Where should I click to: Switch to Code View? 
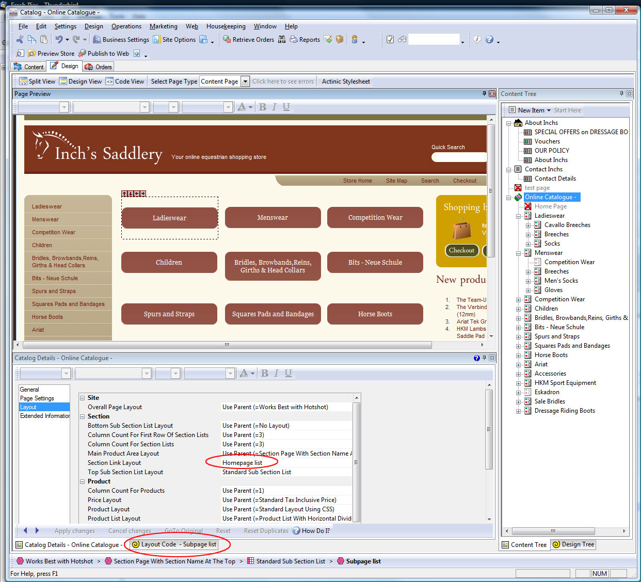(125, 81)
